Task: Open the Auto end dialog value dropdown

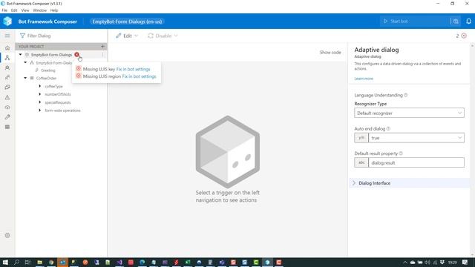Action: [416, 138]
